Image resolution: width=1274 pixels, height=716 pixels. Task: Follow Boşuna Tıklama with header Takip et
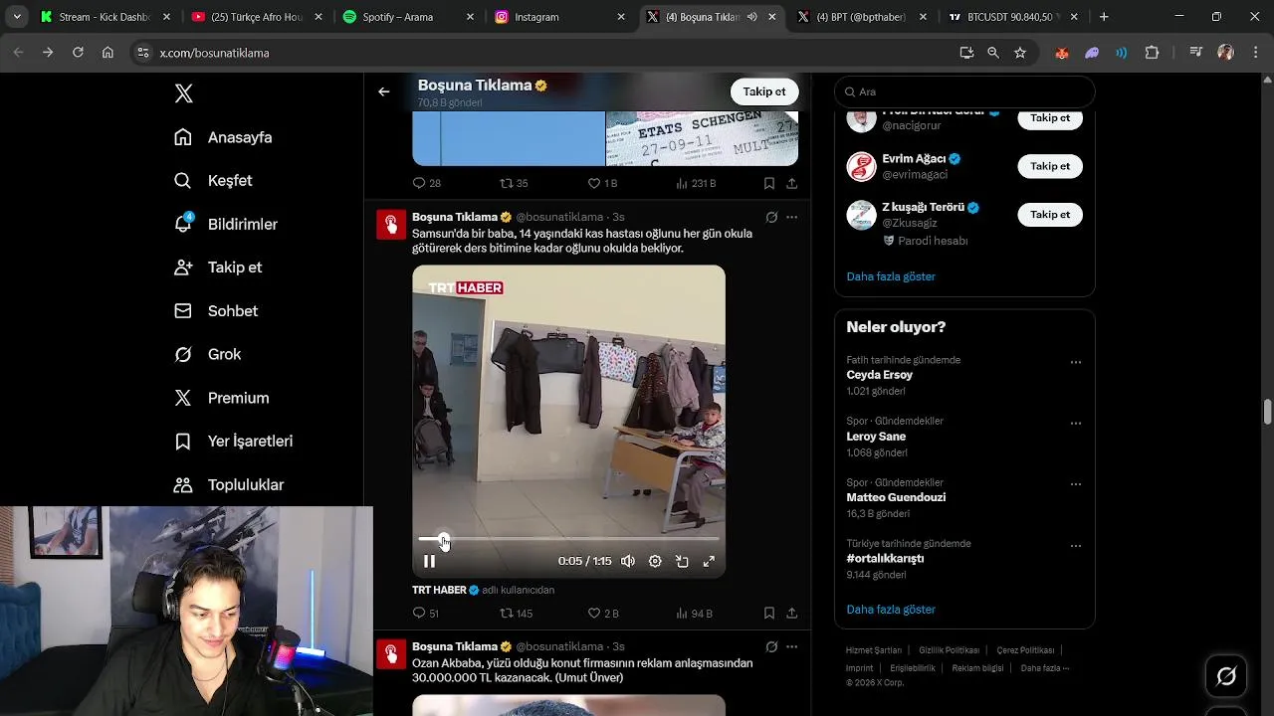(764, 91)
